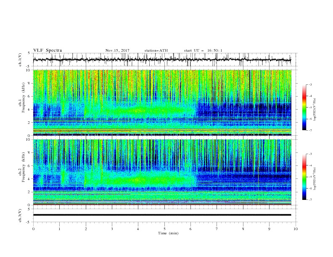
Task: Click the "-3" label on ch.1 color bar
Action: click(310, 84)
